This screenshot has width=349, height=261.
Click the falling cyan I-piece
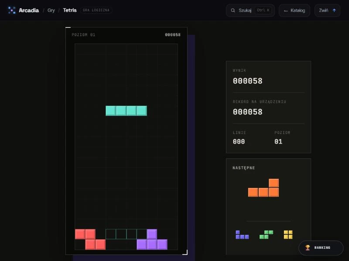(126, 111)
